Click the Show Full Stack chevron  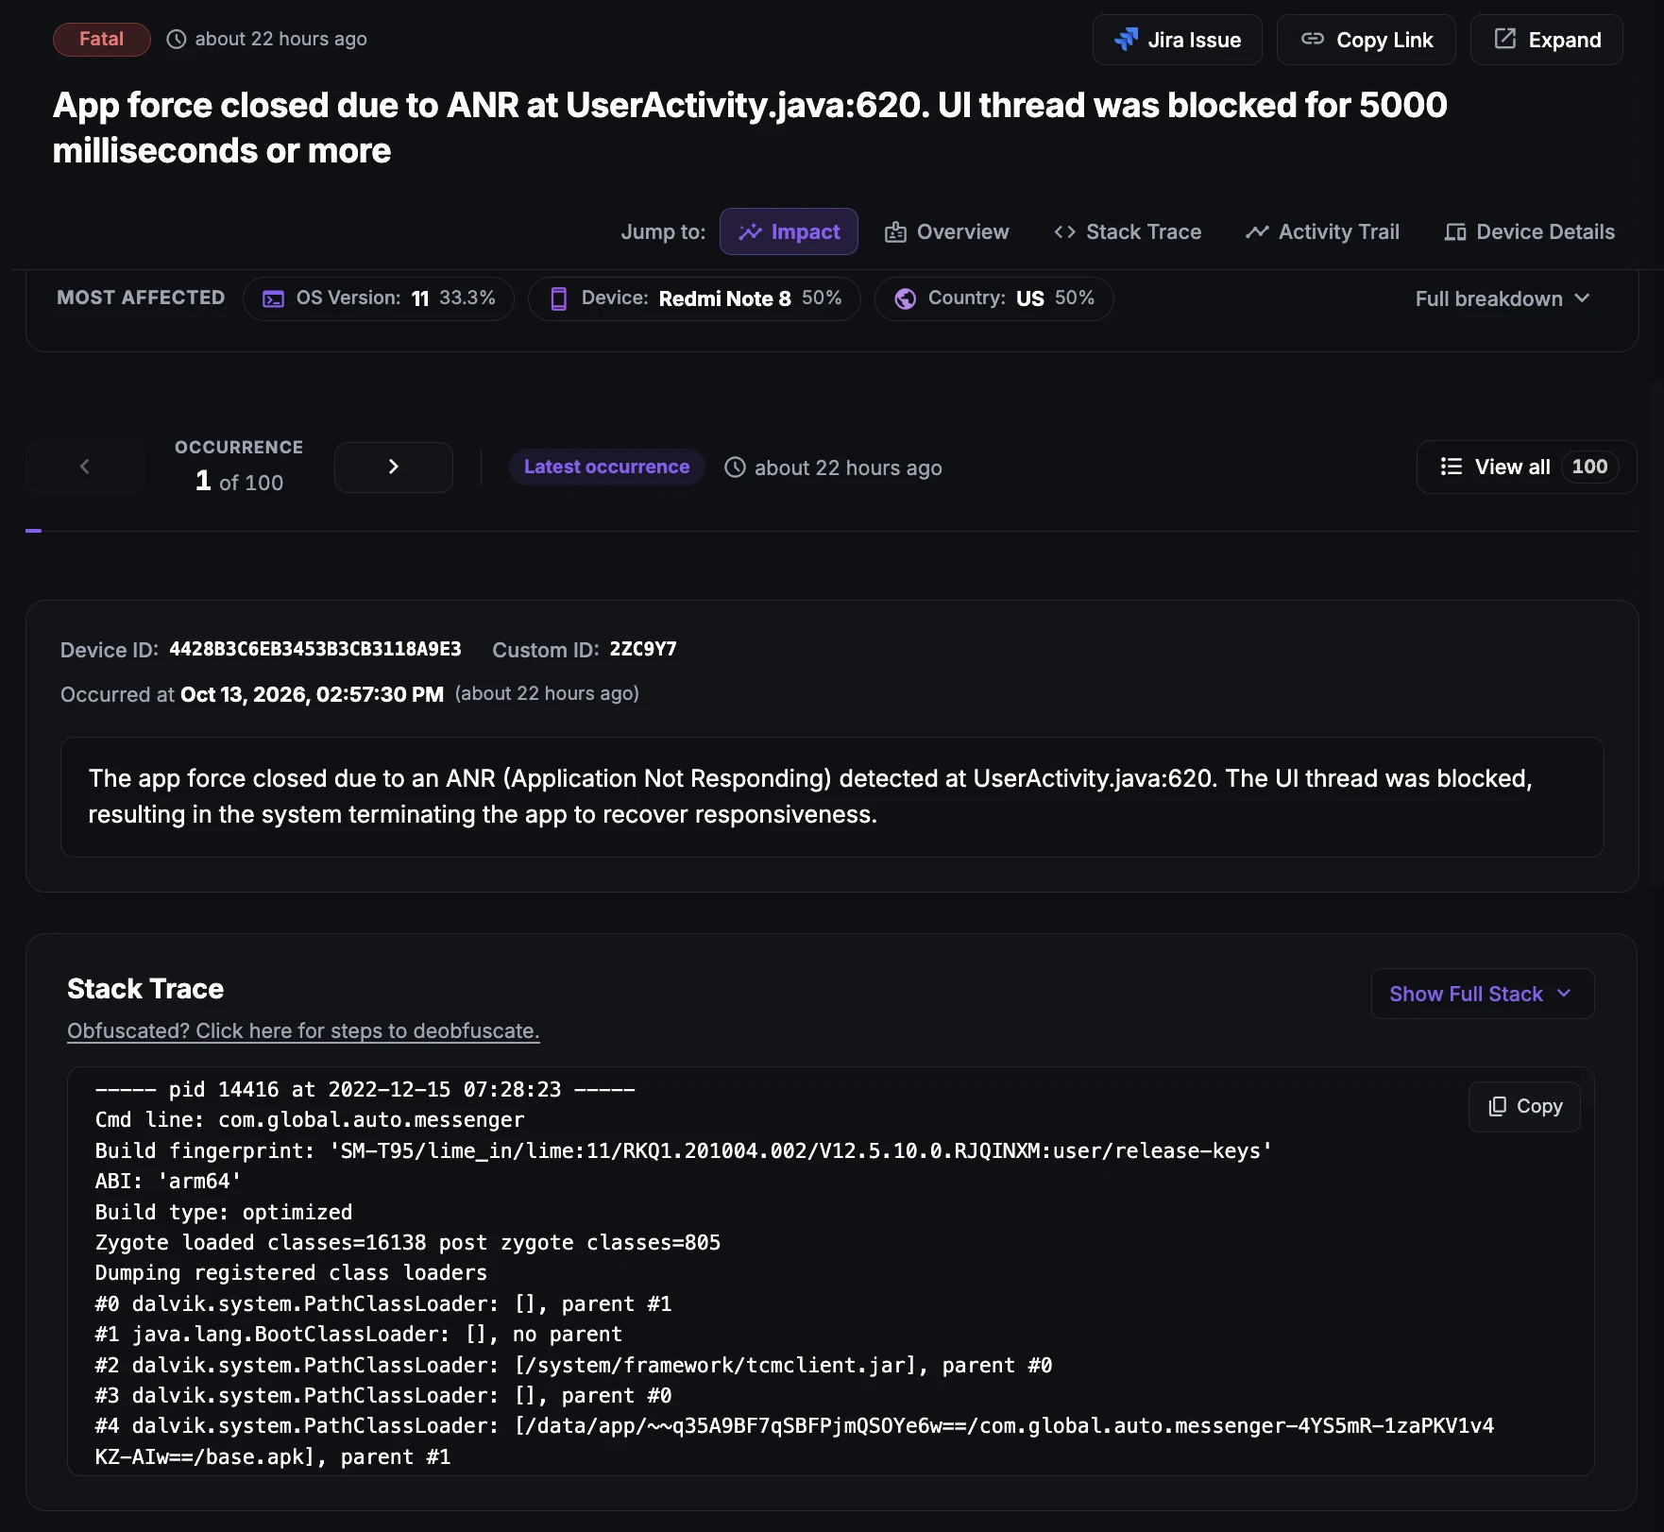click(1564, 994)
